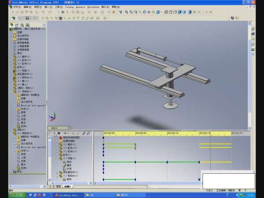Open the Toolbox menu
Image resolution: width=264 pixels, height=198 pixels.
(70, 7)
